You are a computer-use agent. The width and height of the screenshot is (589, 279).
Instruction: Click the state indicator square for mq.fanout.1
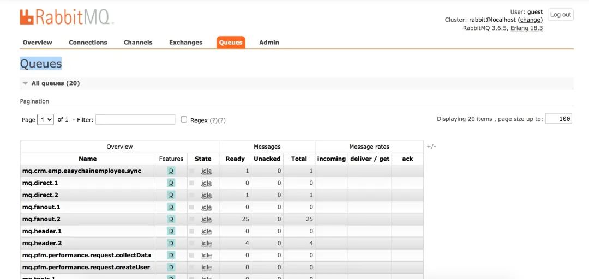tap(191, 207)
